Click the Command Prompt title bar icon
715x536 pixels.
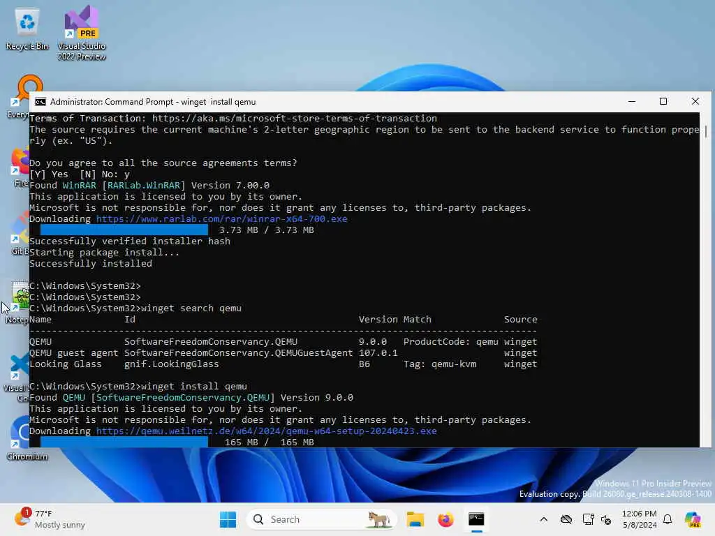pyautogui.click(x=40, y=102)
